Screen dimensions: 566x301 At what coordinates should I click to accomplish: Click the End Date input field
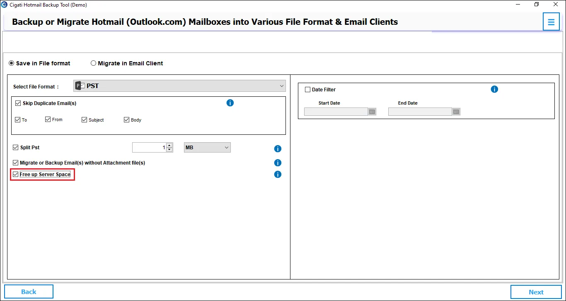(x=420, y=112)
